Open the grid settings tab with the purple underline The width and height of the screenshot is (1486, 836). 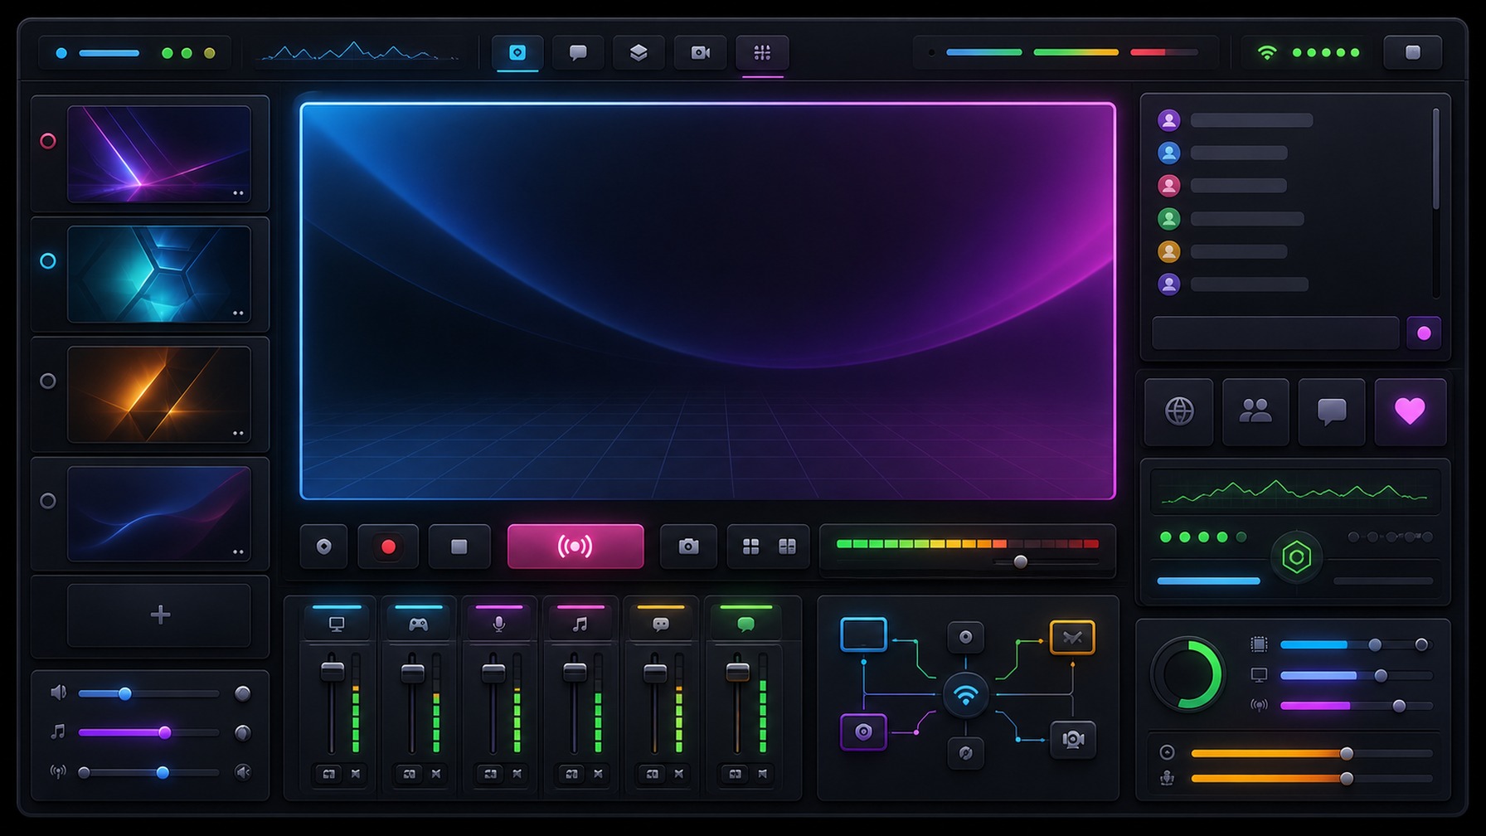[762, 53]
